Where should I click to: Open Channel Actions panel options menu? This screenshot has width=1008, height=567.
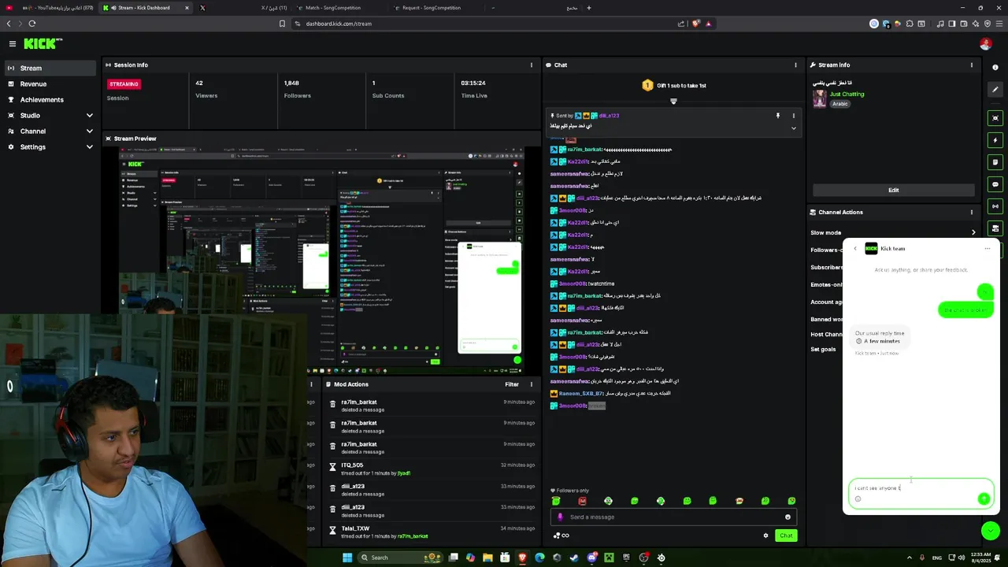click(971, 212)
